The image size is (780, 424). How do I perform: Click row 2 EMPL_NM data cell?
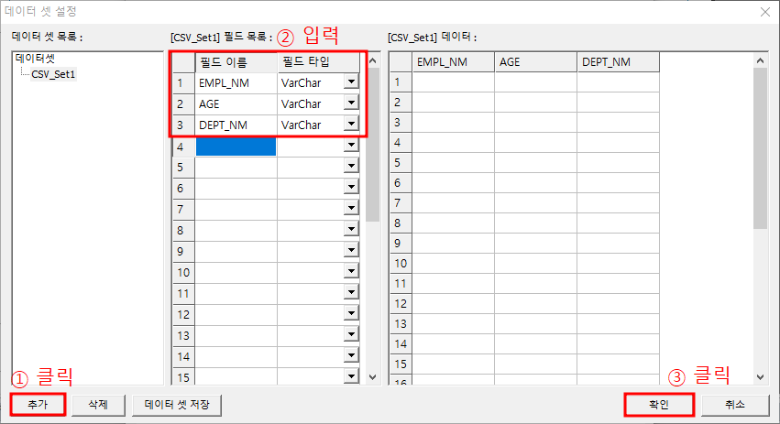[x=453, y=103]
